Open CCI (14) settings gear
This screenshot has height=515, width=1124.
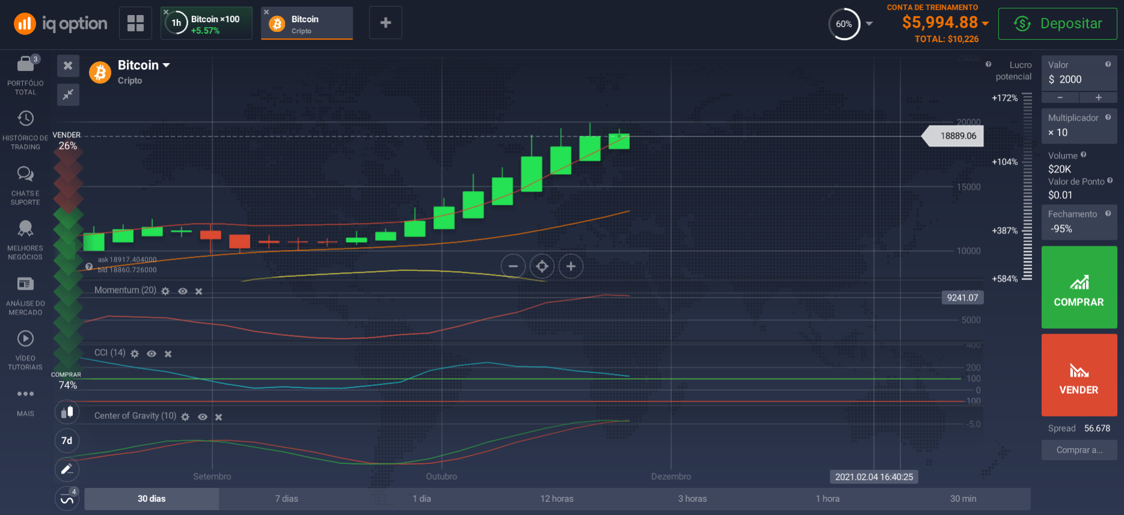click(135, 353)
